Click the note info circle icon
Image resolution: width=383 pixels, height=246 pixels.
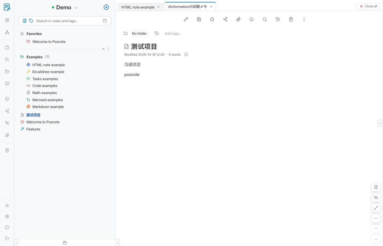(x=186, y=55)
